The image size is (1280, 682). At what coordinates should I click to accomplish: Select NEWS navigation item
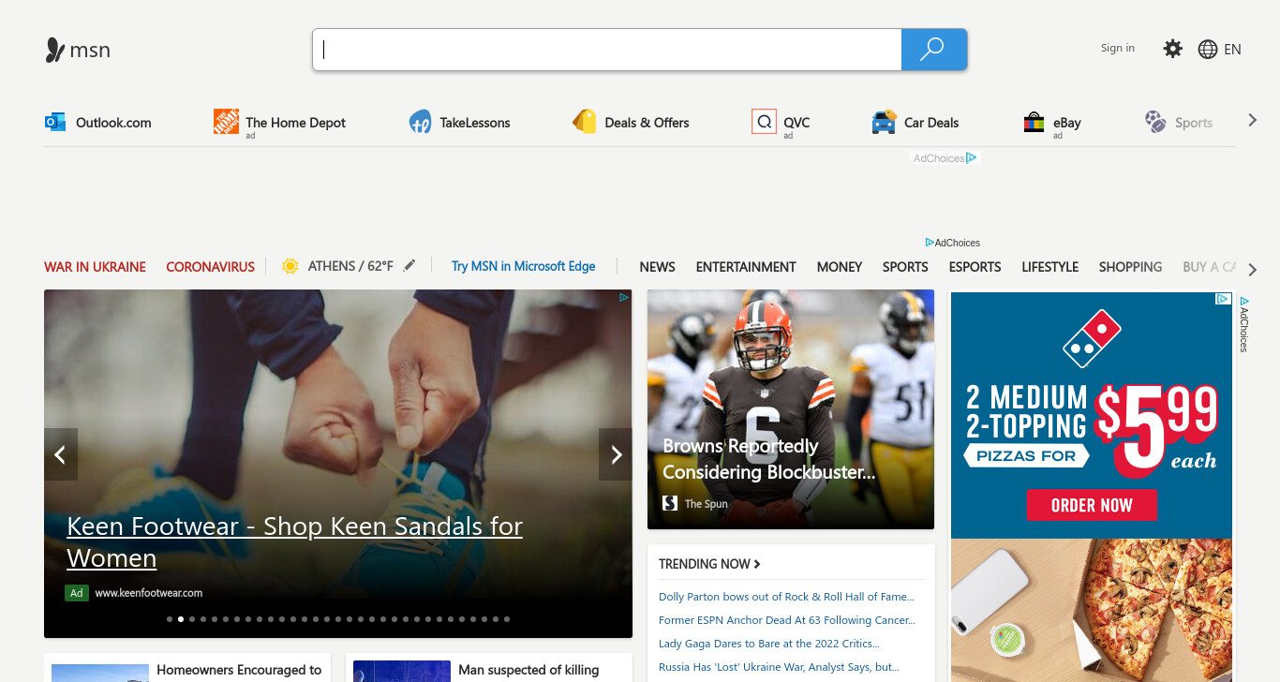click(657, 267)
